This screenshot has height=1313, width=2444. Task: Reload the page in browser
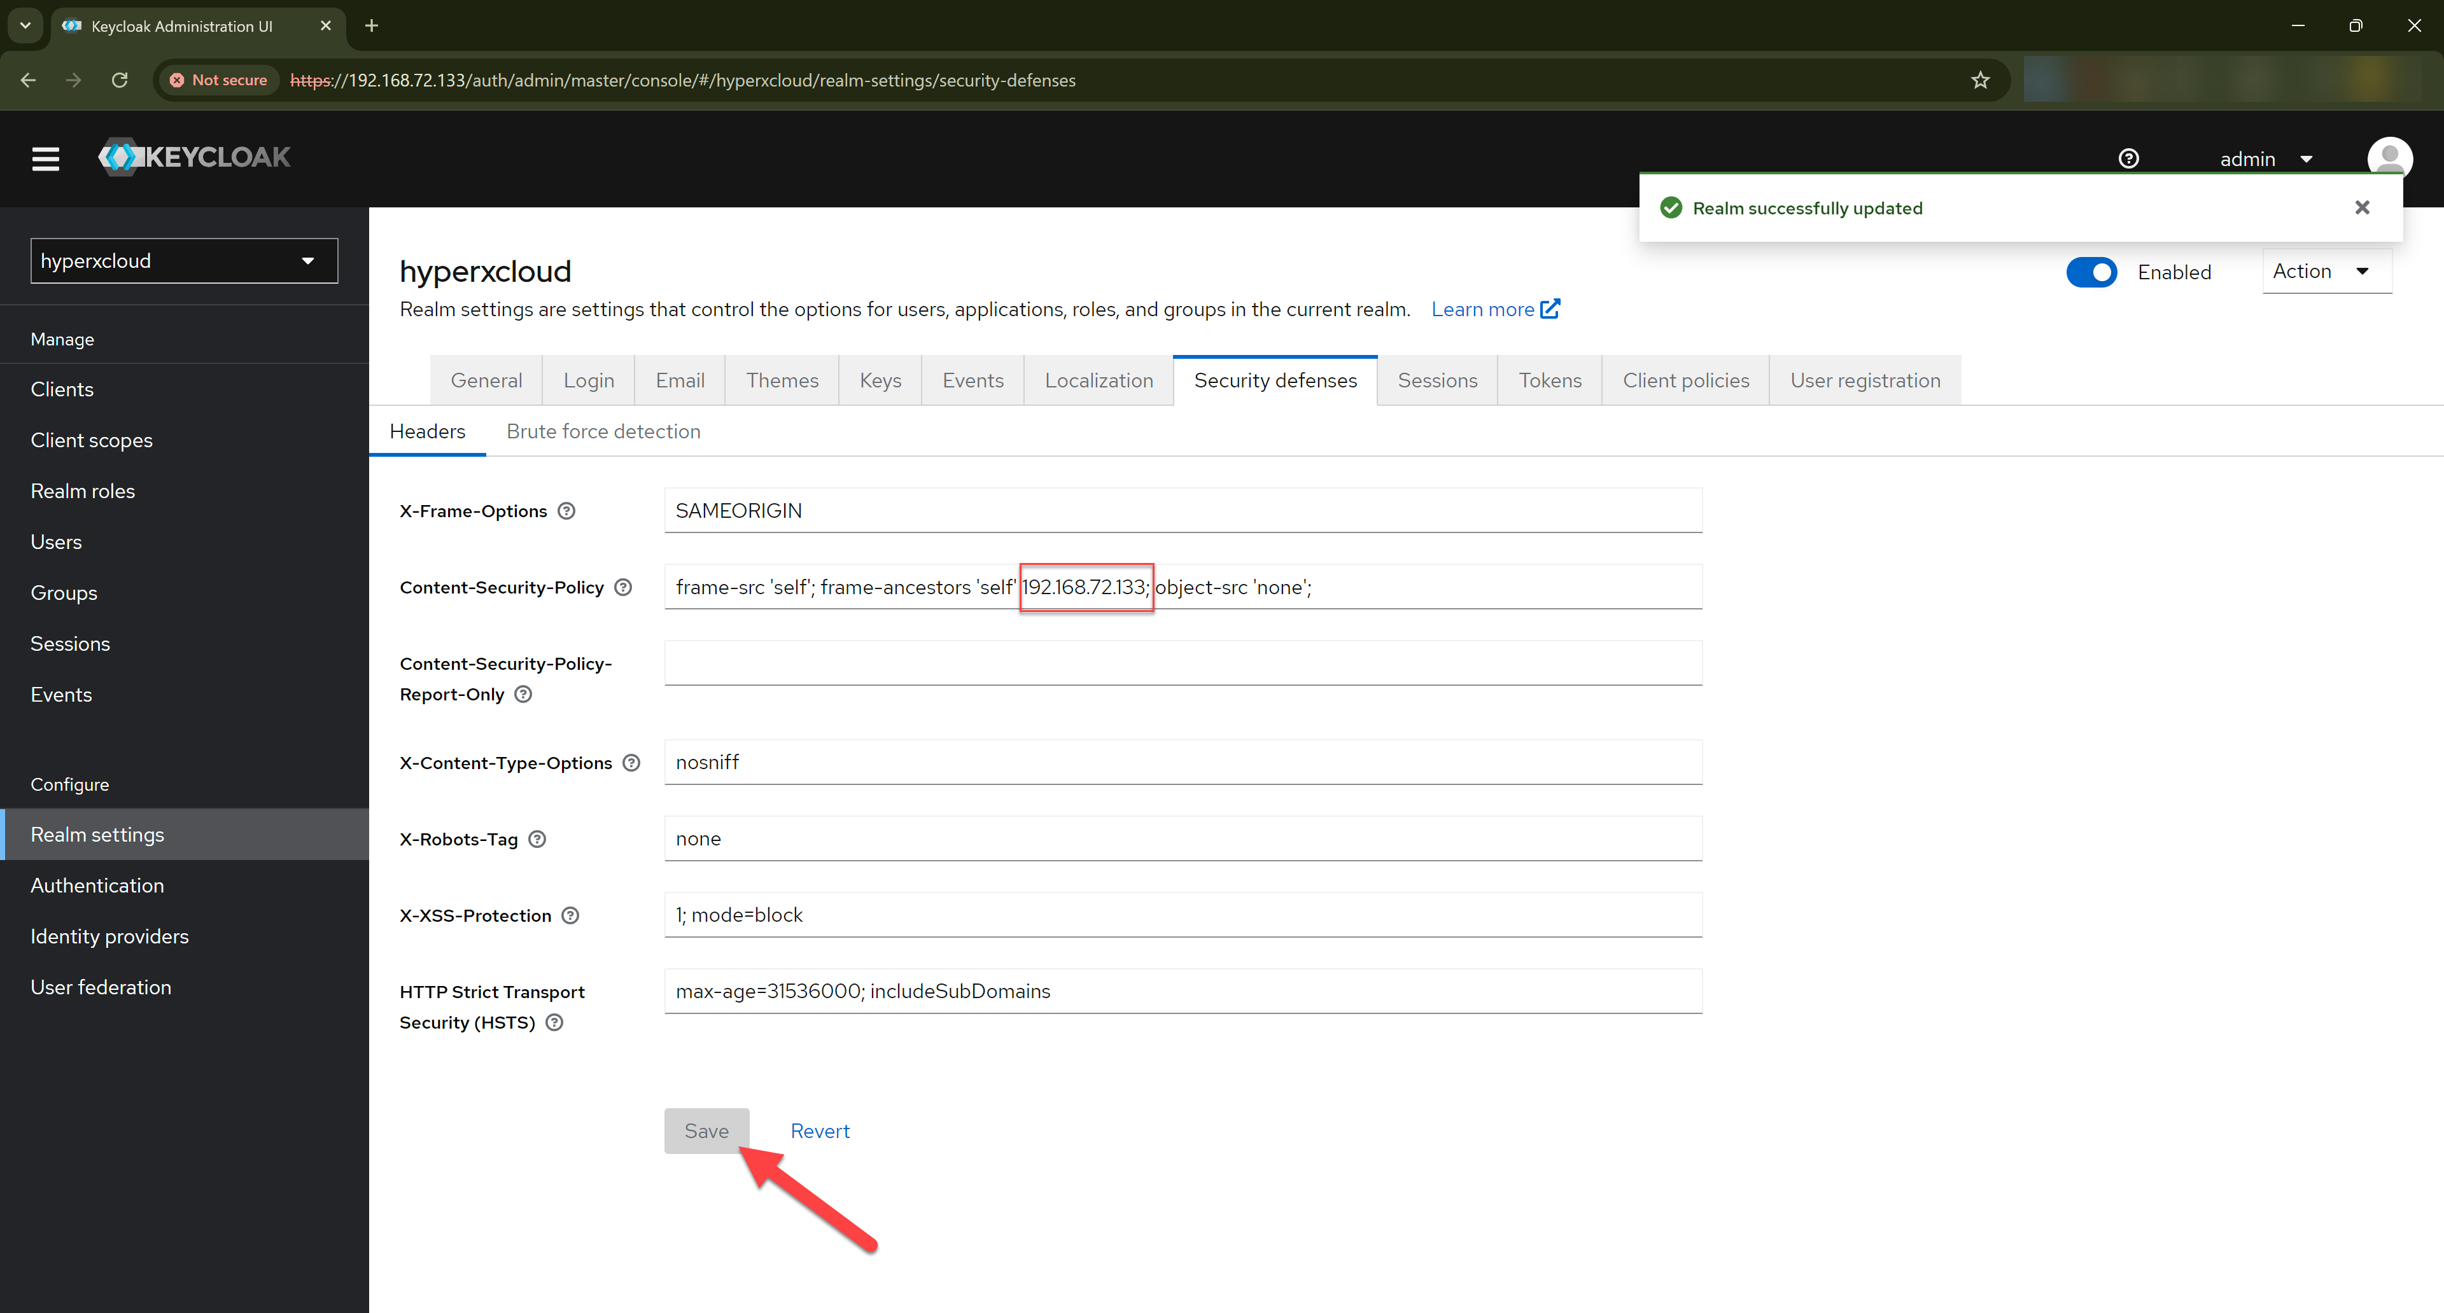point(120,81)
